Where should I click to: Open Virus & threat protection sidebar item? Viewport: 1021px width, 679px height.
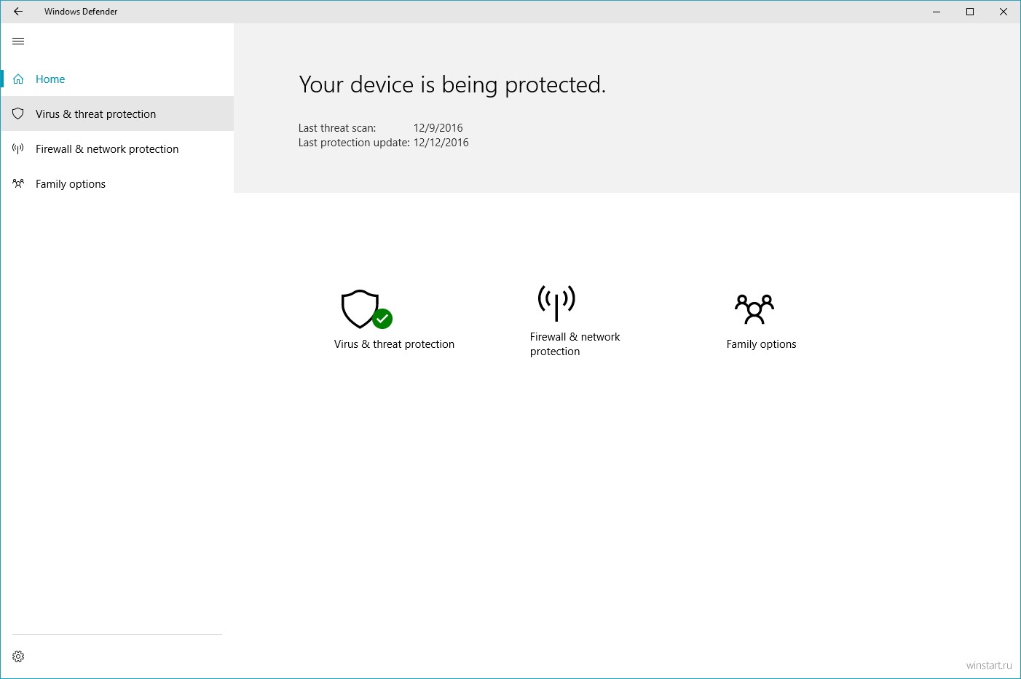(x=117, y=114)
